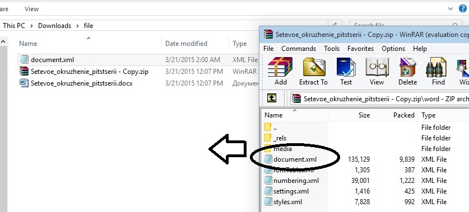Select styles.xml in WinRAR archive list
Screen dimensions: 469x212
(288, 202)
